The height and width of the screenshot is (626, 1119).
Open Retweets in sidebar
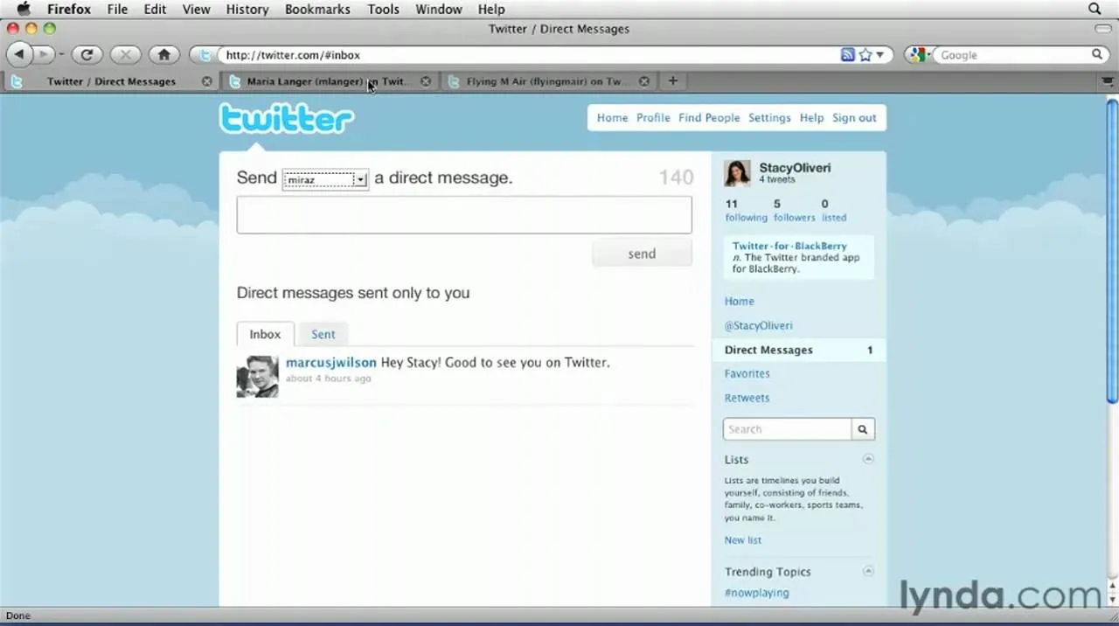(747, 398)
